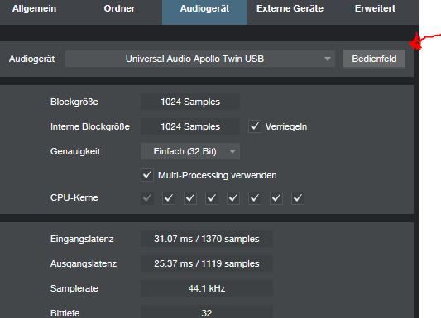Click the Eingangslatenz value field
The width and height of the screenshot is (441, 318).
[x=207, y=239]
